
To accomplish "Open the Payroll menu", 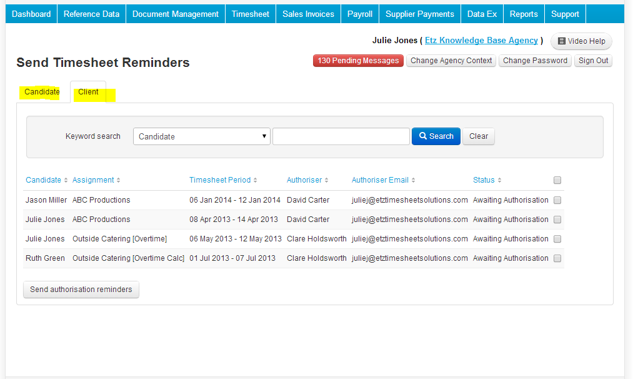I will click(x=360, y=14).
